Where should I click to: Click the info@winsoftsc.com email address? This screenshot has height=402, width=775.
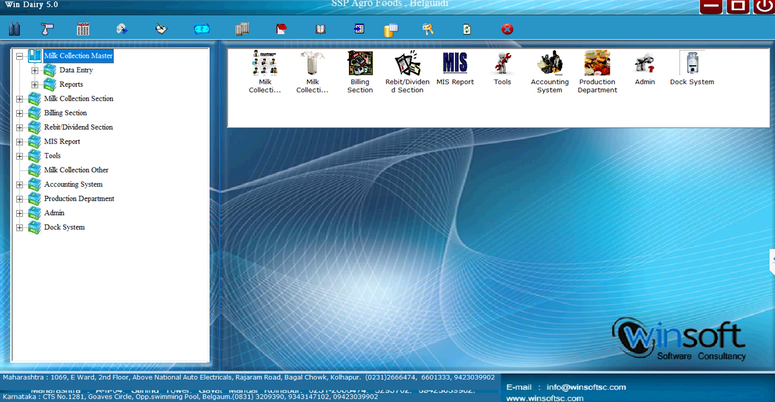(586, 387)
